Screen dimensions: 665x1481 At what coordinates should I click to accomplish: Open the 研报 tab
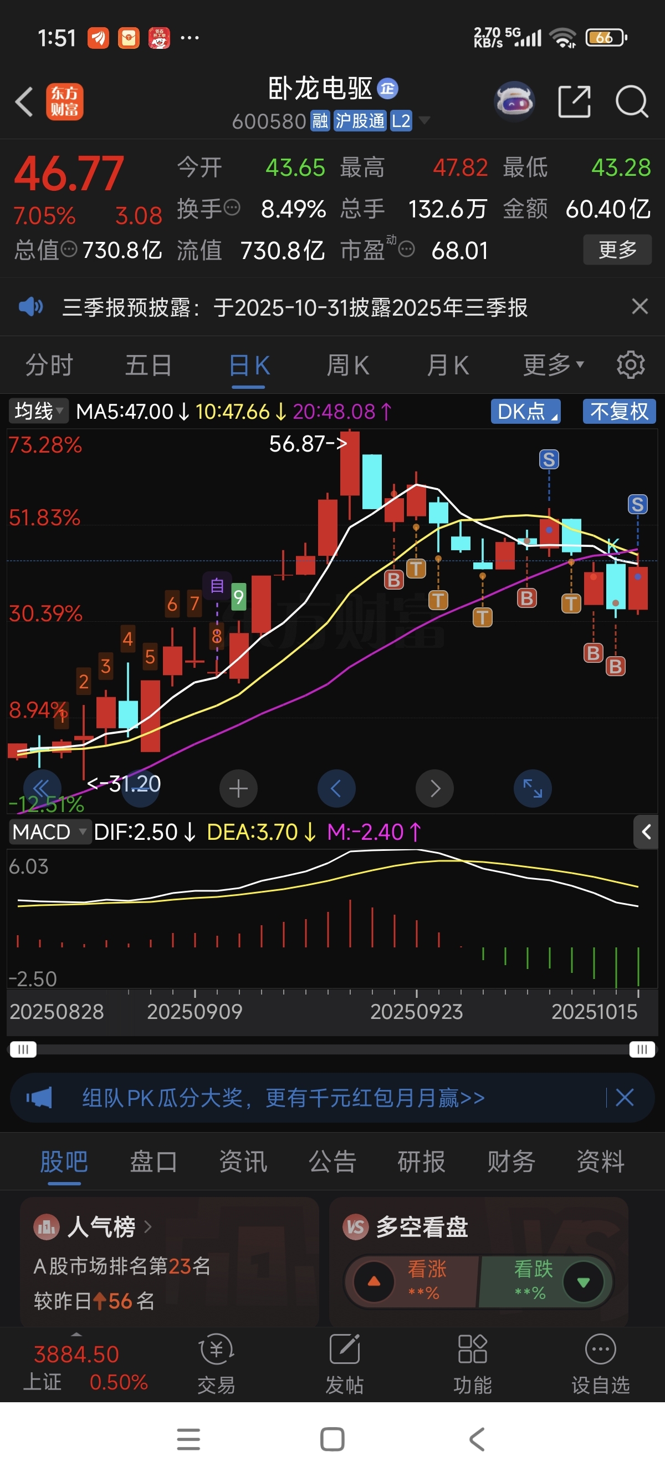422,1162
